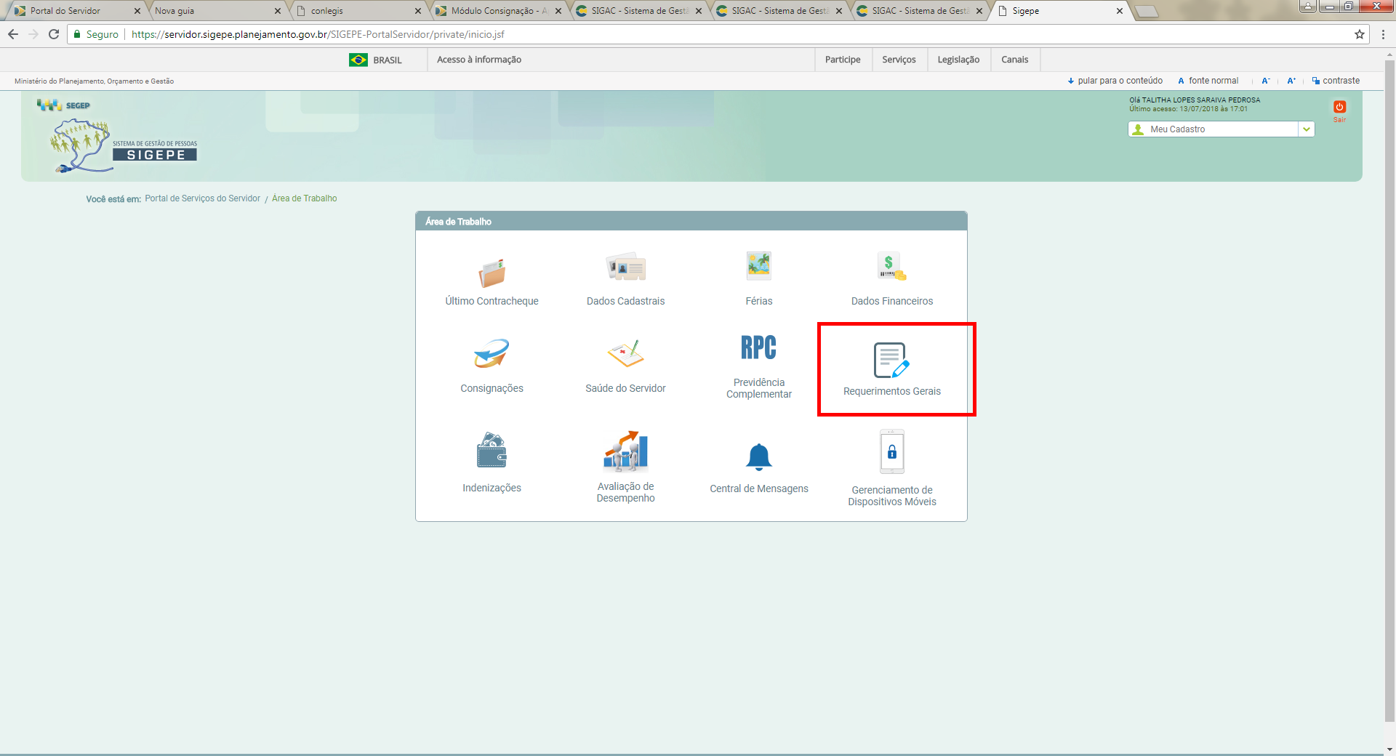Click the Central de Mensagens bell icon
Screen dimensions: 1396x756
click(x=758, y=457)
